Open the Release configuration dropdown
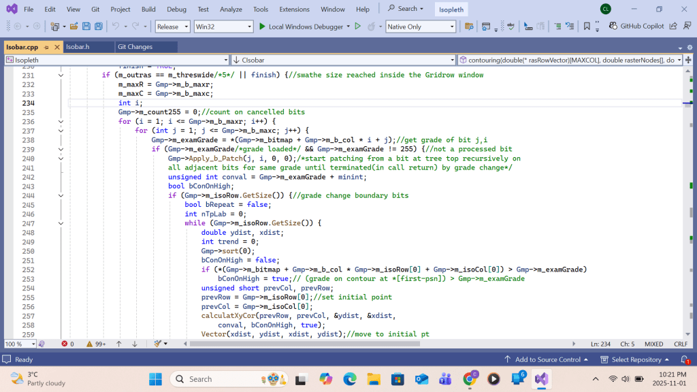The height and width of the screenshot is (392, 697). pyautogui.click(x=172, y=27)
